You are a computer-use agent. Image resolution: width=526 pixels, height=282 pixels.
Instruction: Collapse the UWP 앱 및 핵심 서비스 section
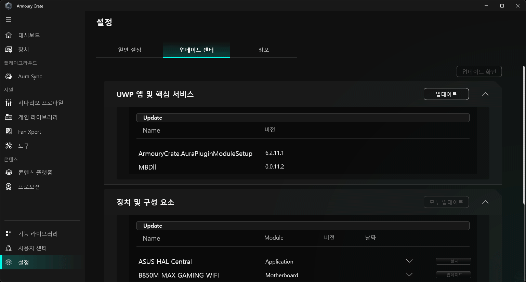pos(485,94)
